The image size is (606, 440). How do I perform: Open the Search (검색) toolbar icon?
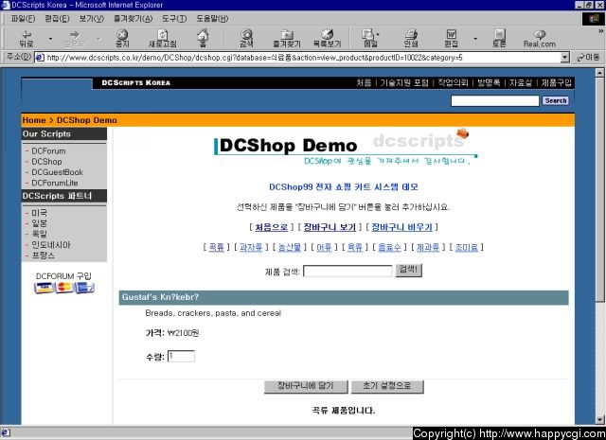(246, 38)
